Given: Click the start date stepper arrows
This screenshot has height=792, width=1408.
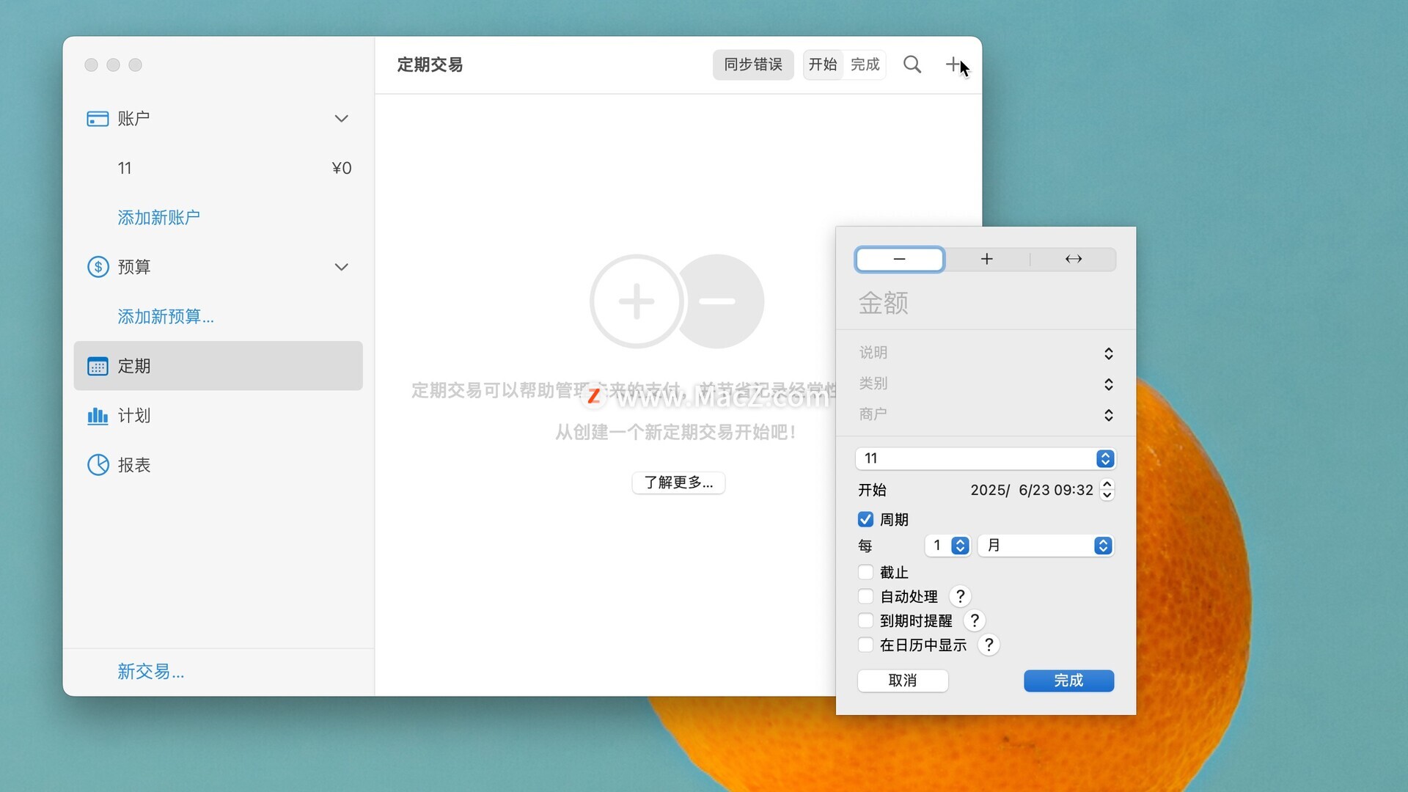Looking at the screenshot, I should tap(1107, 490).
